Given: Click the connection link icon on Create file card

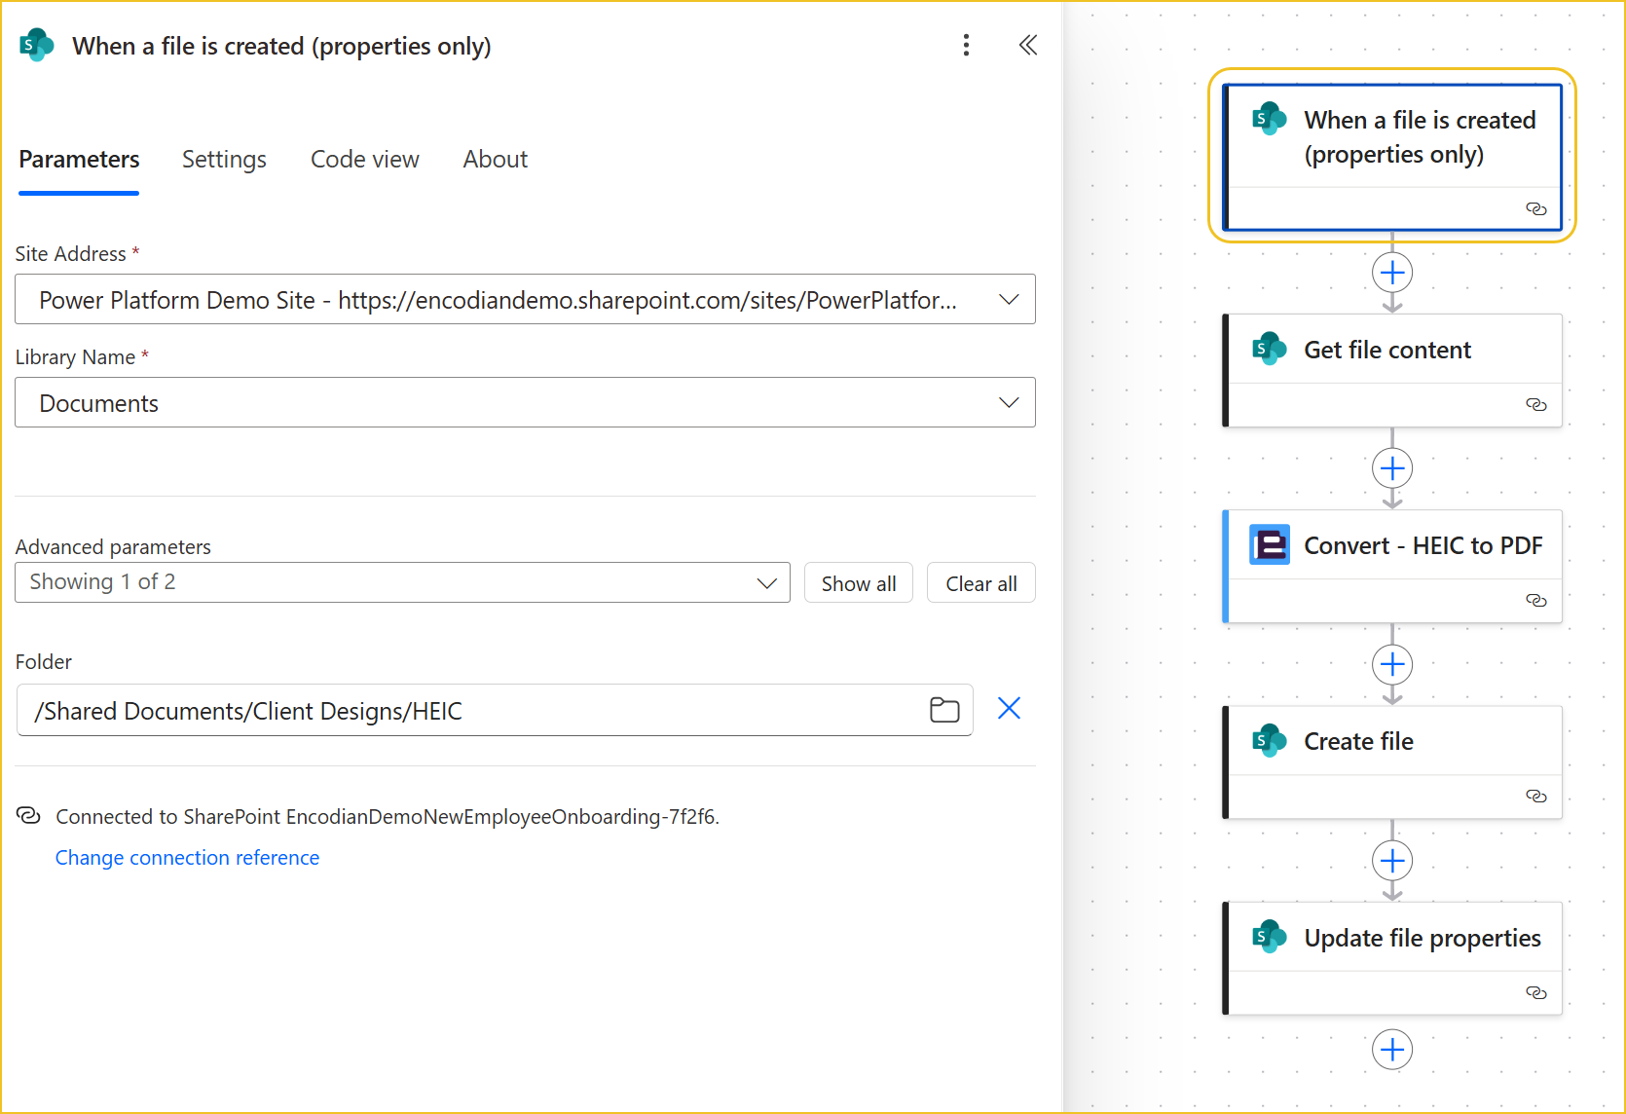Looking at the screenshot, I should [x=1535, y=797].
